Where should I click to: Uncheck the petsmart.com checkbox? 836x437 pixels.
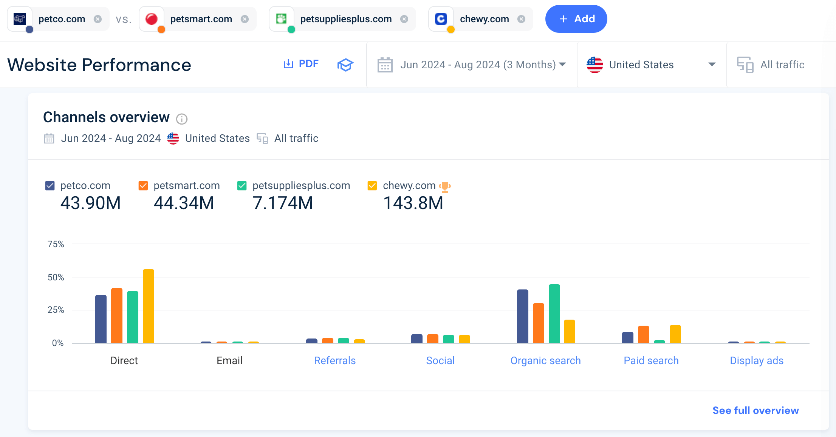(x=143, y=186)
